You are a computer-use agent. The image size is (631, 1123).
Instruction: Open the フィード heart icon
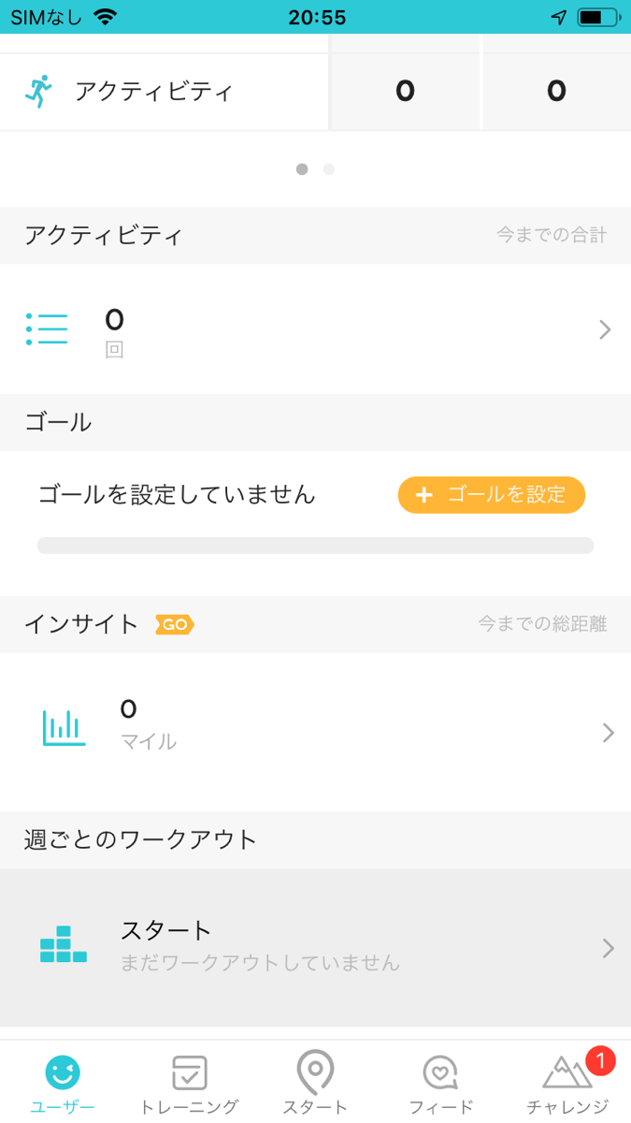pos(441,1073)
